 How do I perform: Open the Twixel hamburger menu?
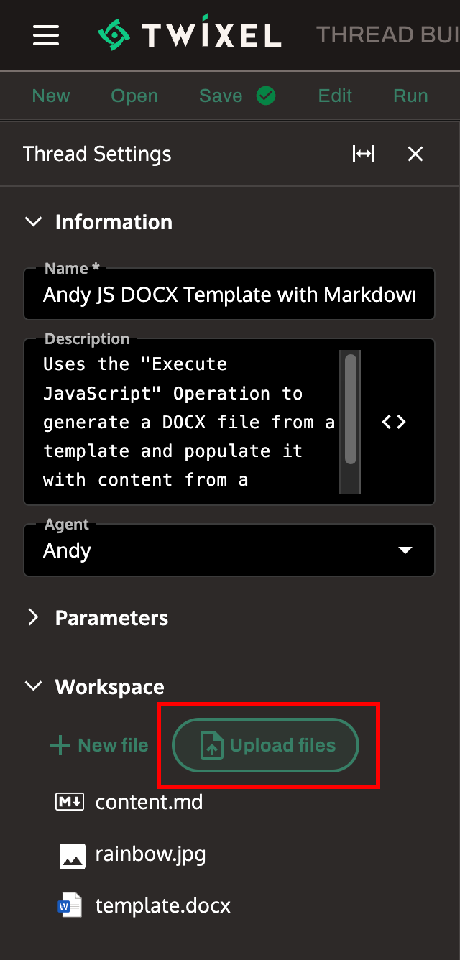point(46,34)
